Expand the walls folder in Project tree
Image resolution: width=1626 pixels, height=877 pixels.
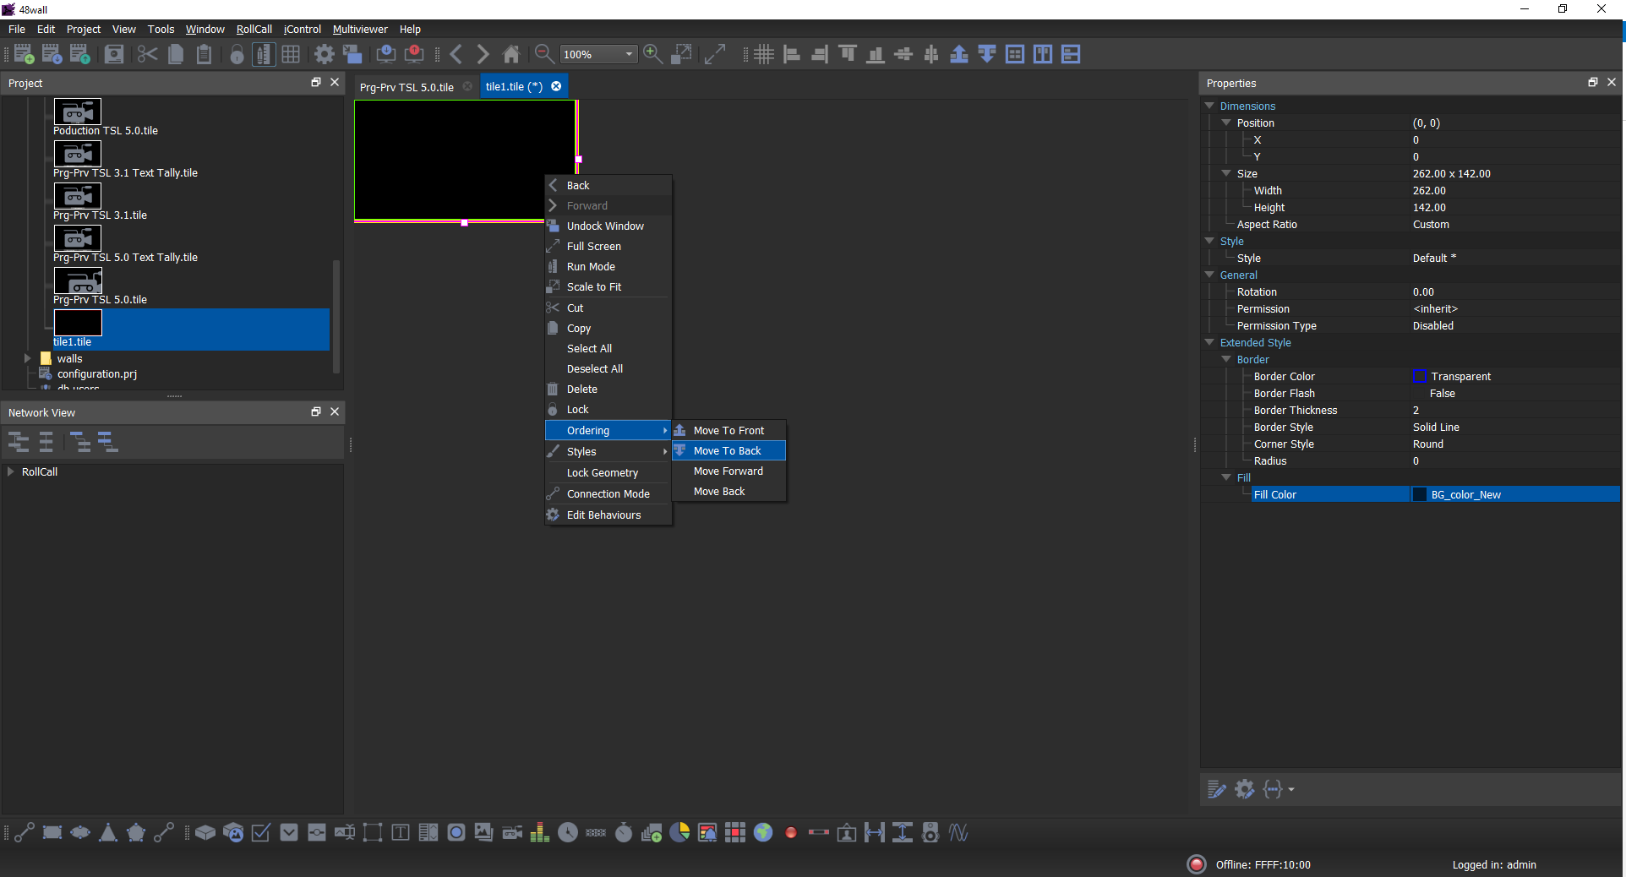click(x=28, y=358)
